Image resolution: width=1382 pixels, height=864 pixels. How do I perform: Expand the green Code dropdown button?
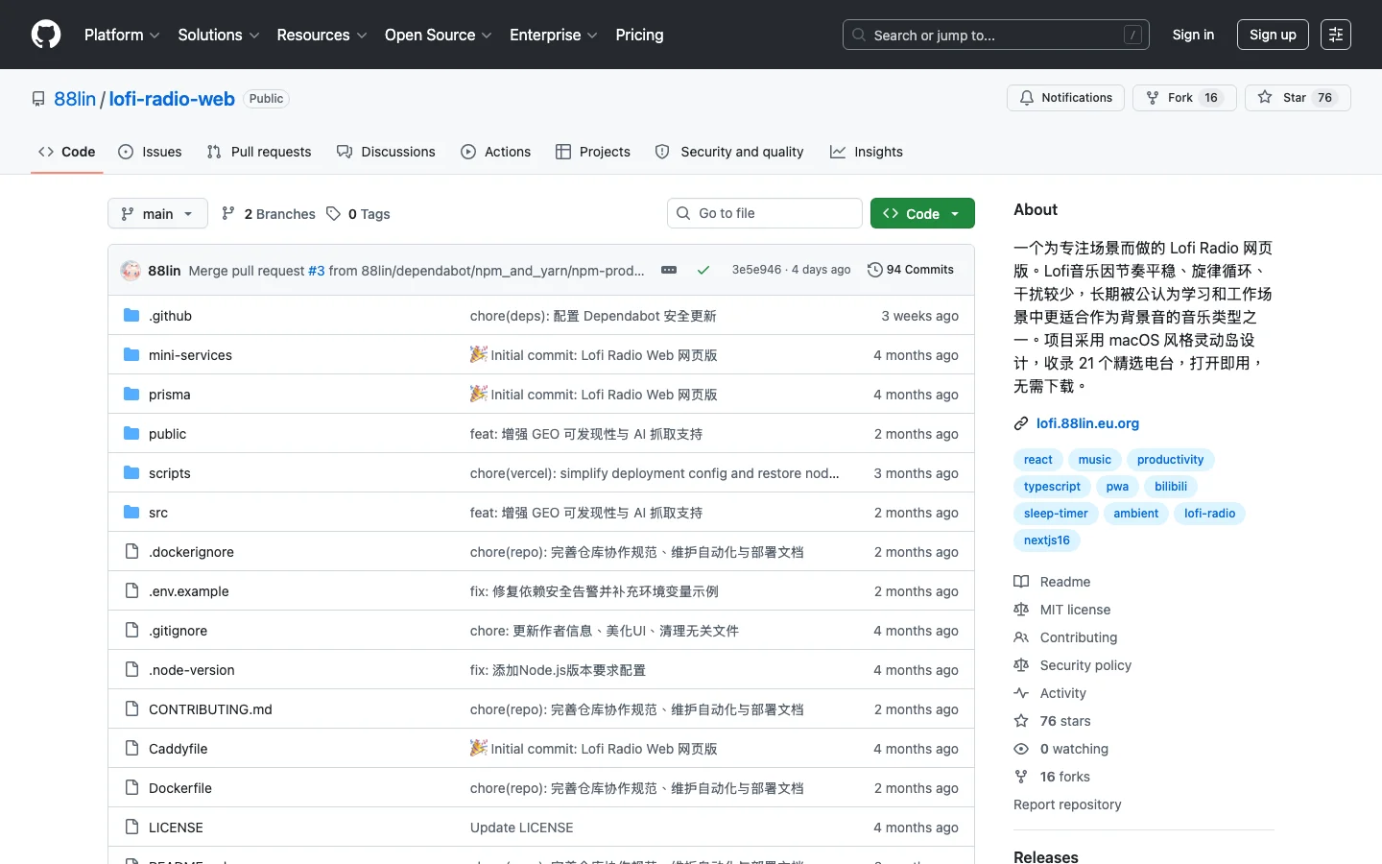tap(922, 213)
